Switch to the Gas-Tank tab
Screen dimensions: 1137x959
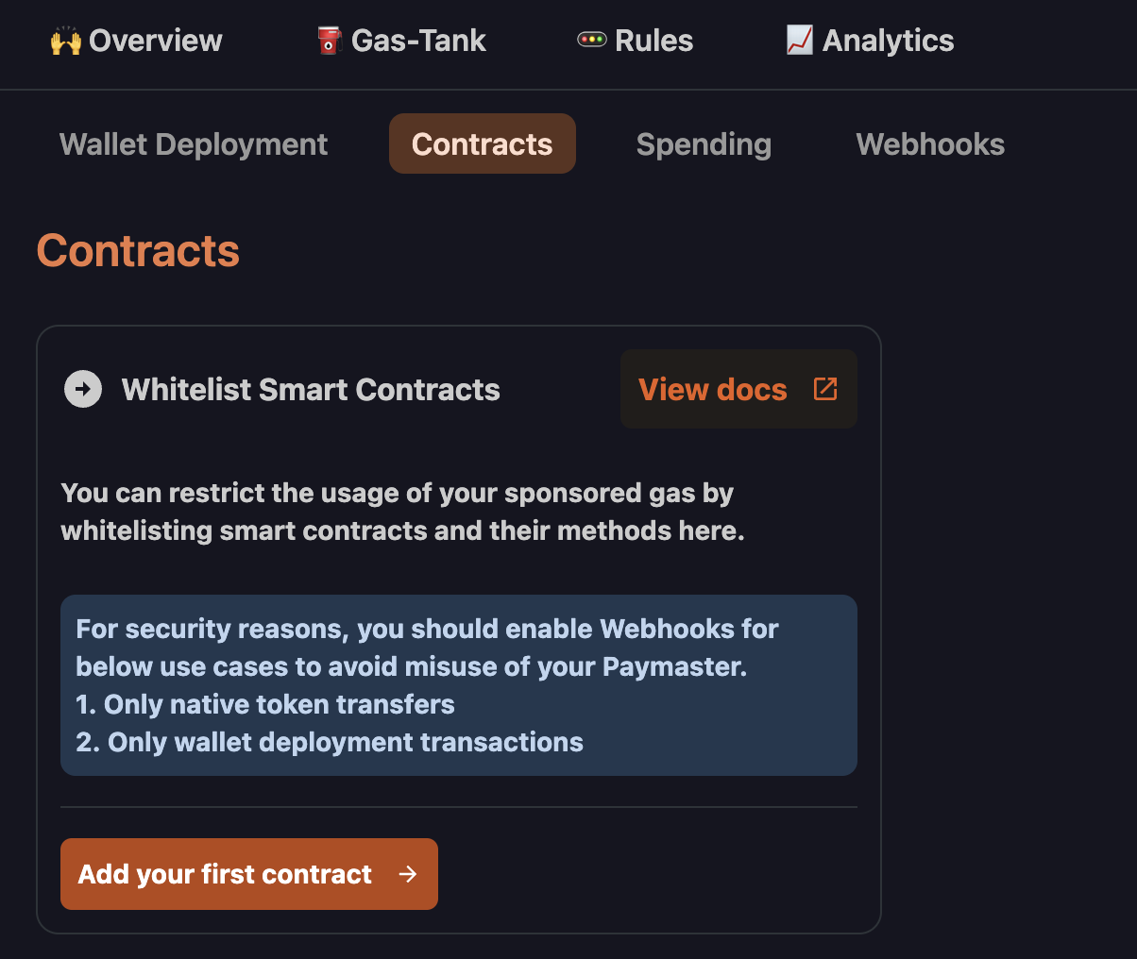418,41
